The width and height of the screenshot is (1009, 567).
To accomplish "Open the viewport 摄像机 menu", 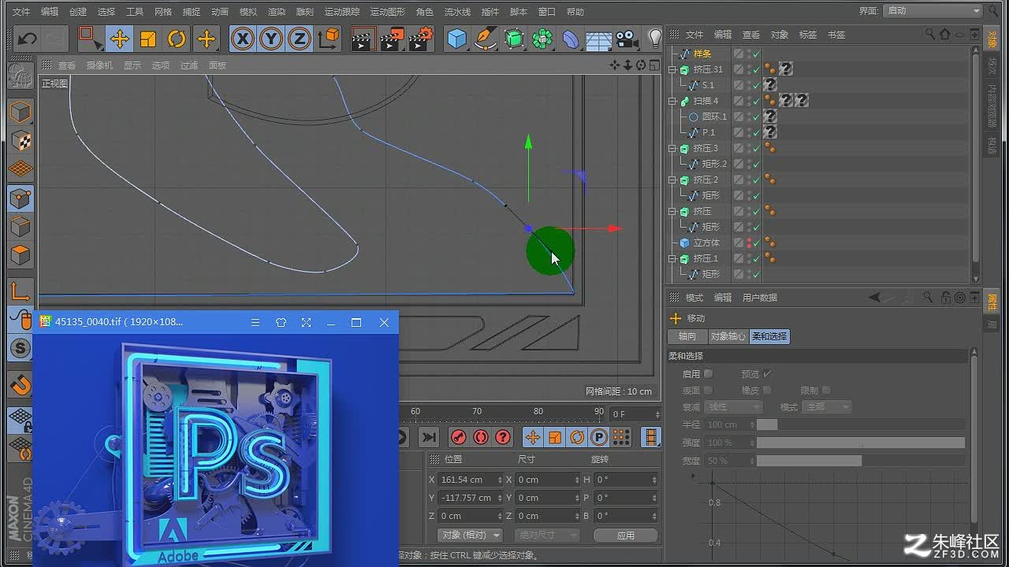I will [x=99, y=65].
